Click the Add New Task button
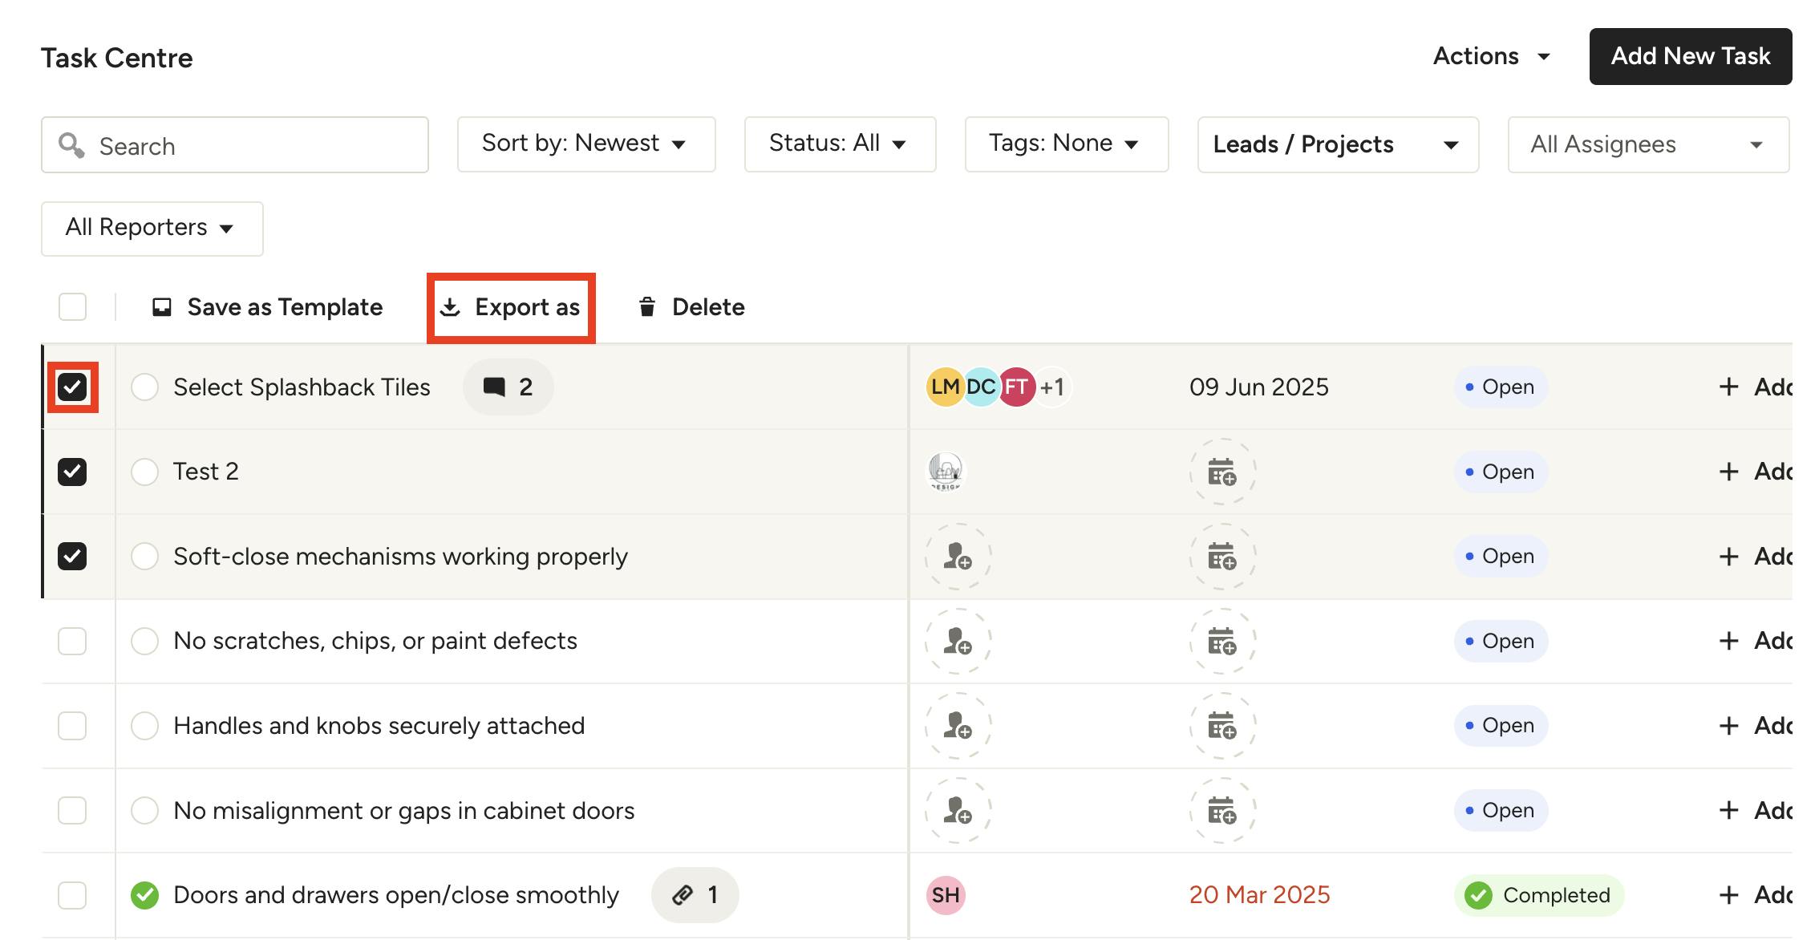 coord(1690,56)
